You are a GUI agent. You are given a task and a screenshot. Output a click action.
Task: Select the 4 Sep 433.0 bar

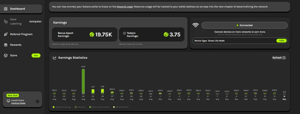point(189,93)
